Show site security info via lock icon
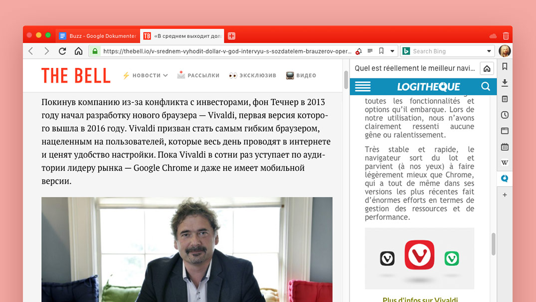Screen dimensions: 536x302 [95, 51]
